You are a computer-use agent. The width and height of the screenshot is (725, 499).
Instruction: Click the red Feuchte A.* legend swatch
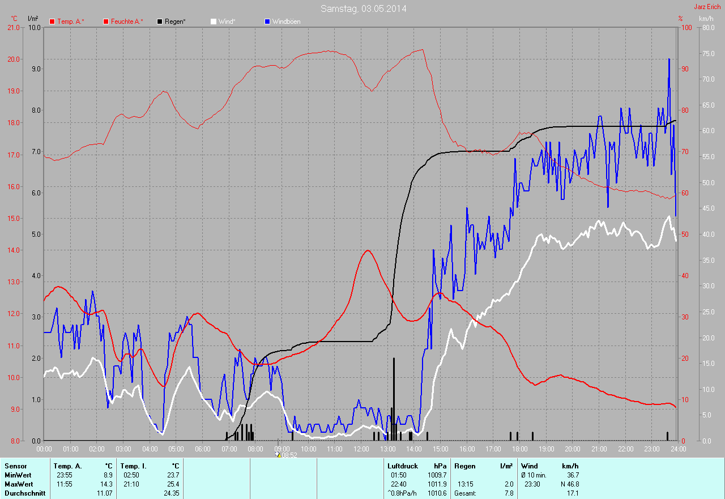[x=106, y=22]
